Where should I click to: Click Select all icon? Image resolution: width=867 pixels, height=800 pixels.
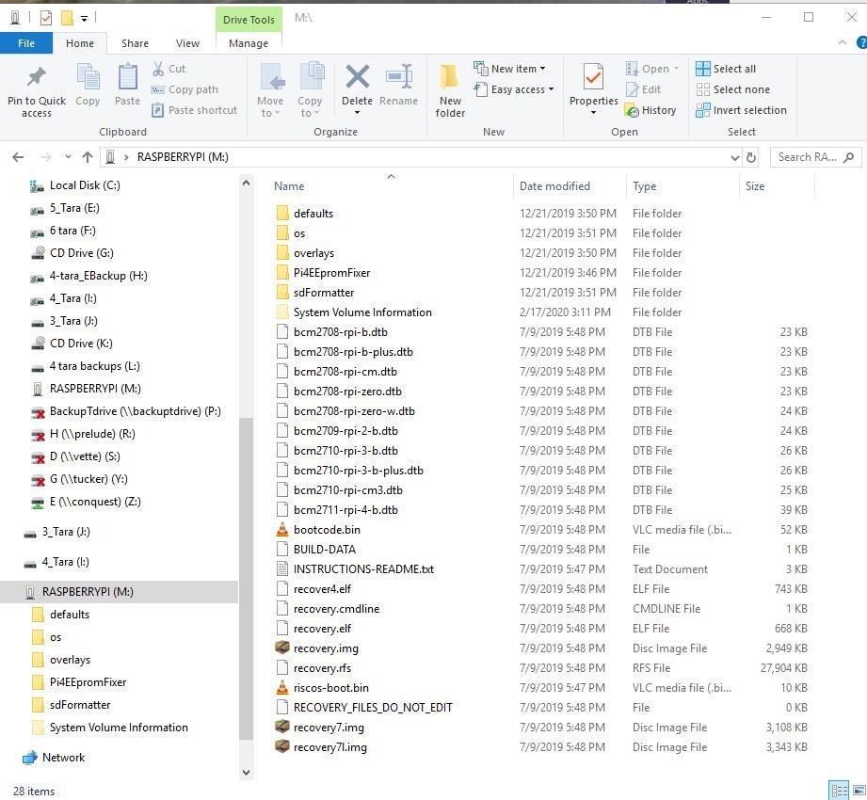coord(703,69)
